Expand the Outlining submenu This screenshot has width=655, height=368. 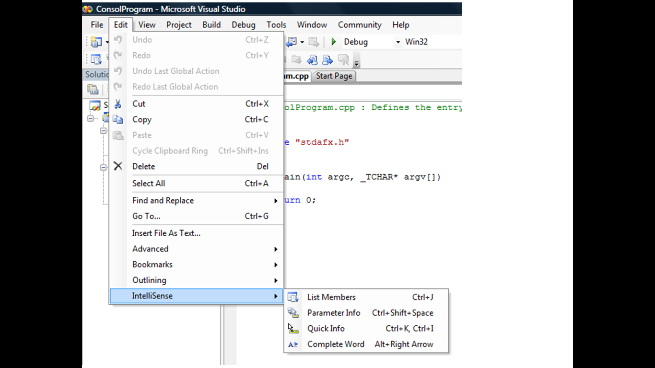point(197,280)
